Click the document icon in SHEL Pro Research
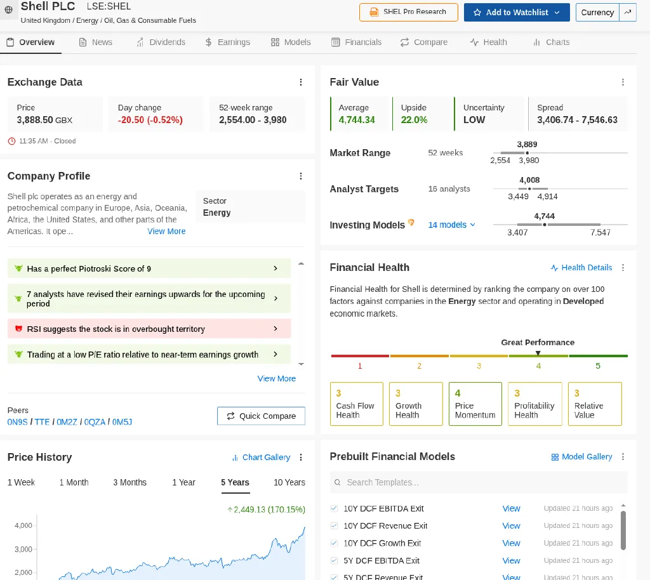 pyautogui.click(x=374, y=12)
